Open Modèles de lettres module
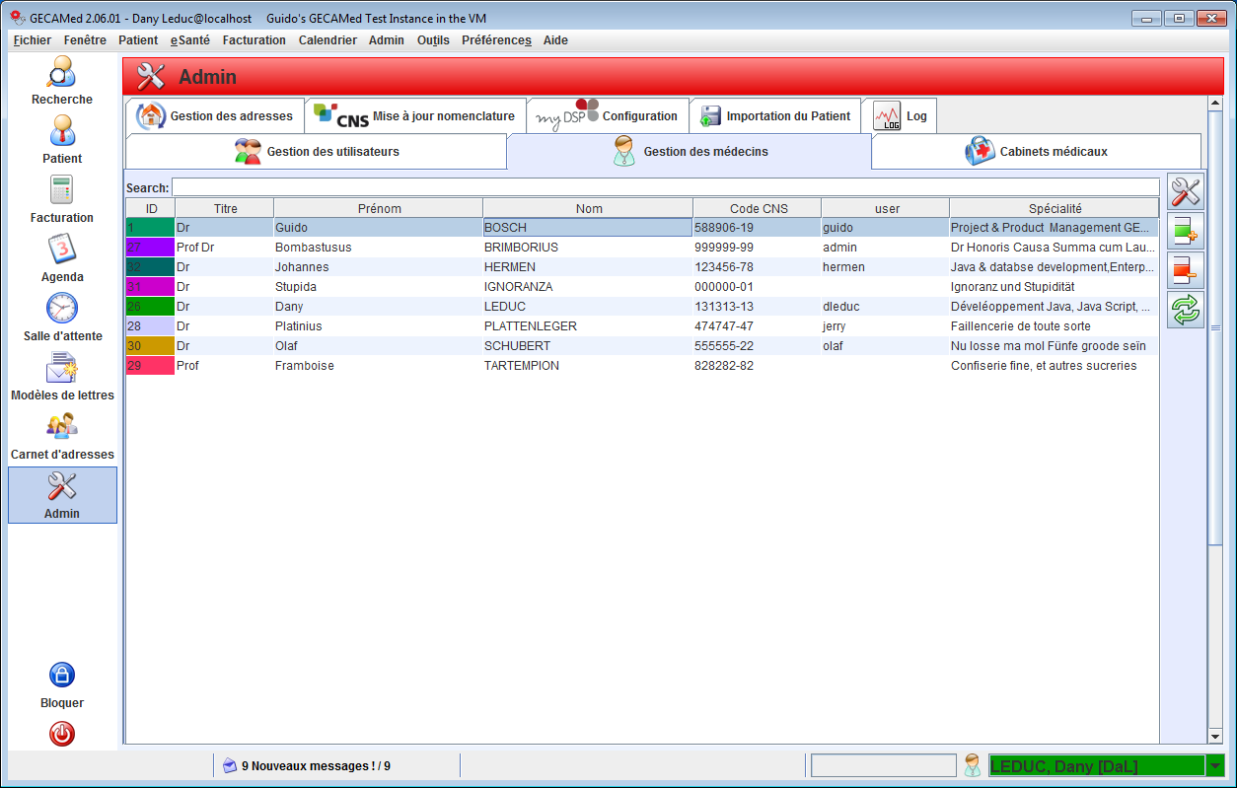Screen dimensions: 1237x788 [61, 377]
